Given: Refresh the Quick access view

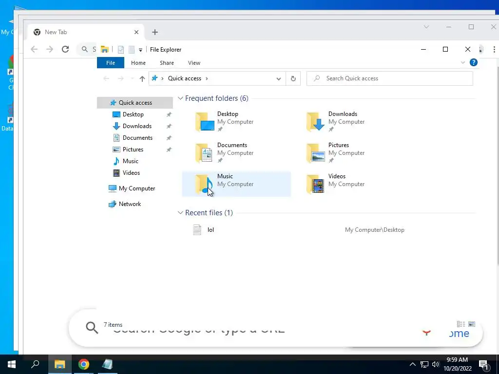Looking at the screenshot, I should coord(293,78).
